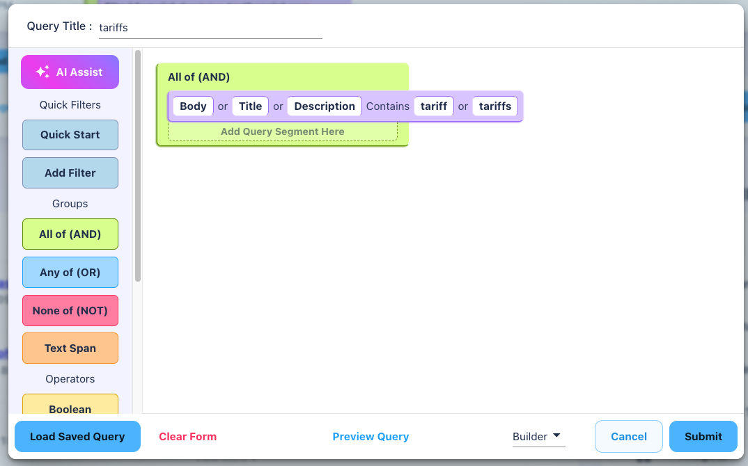Click the Contains operator in query row
Screen dimensions: 748x466
point(388,106)
